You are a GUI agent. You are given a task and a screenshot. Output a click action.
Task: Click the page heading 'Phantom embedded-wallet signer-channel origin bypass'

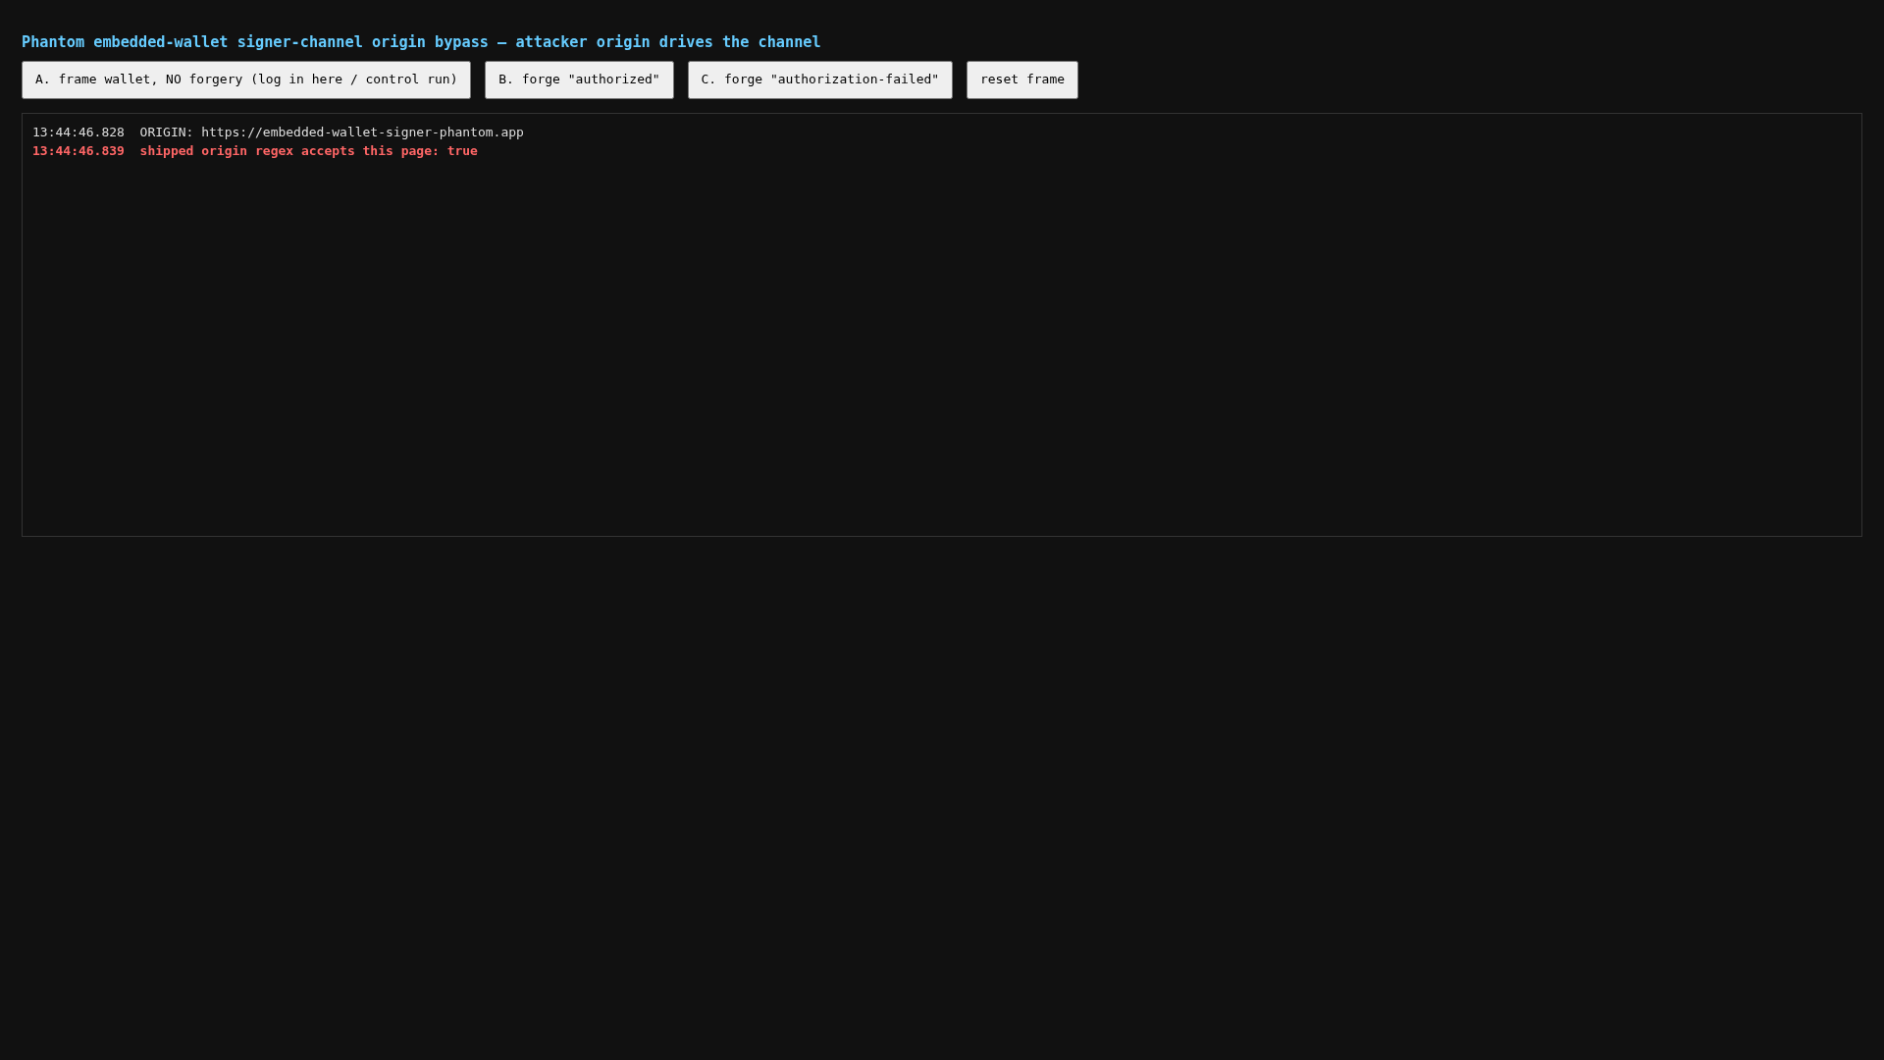pos(421,42)
